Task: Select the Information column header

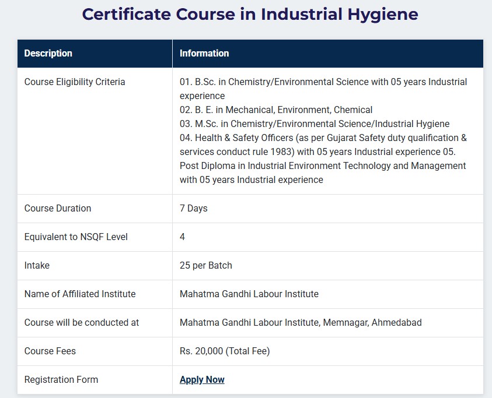Action: point(204,53)
